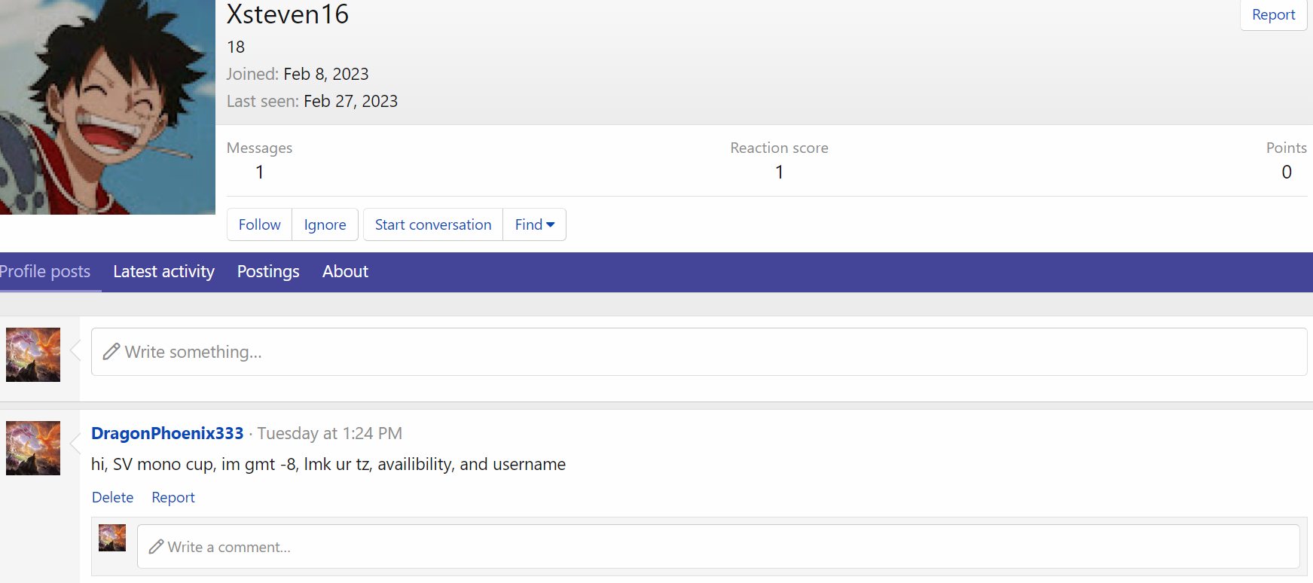Click the Report button for this profile
The height and width of the screenshot is (583, 1313).
(x=1273, y=15)
